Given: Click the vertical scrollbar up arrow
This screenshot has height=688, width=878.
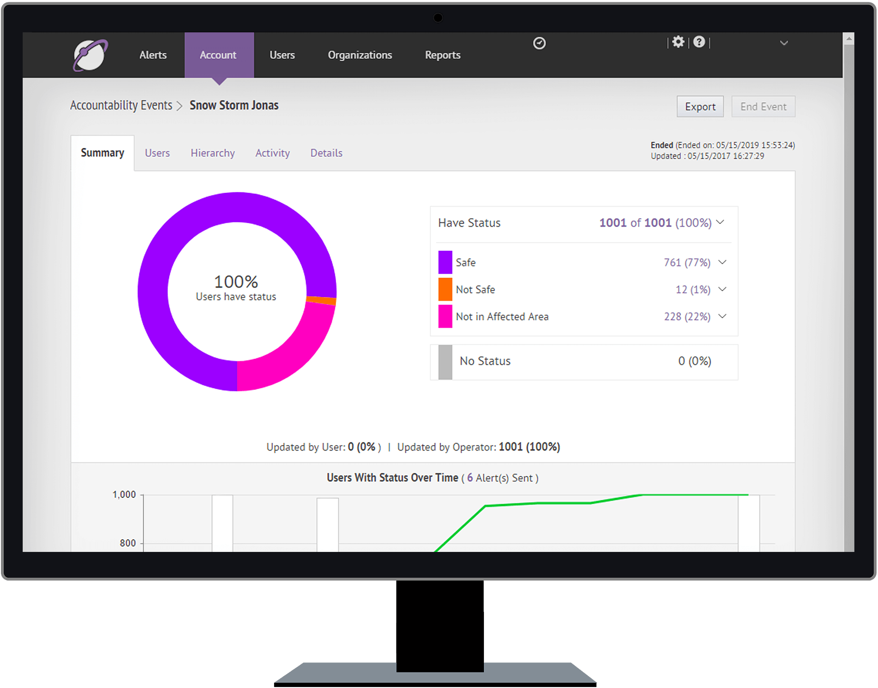Looking at the screenshot, I should [849, 39].
